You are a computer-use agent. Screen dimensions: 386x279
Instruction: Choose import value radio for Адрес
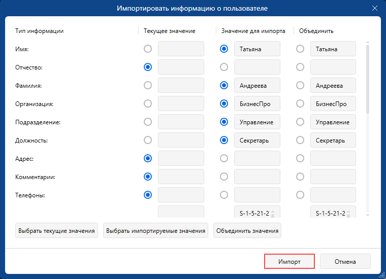coord(223,158)
